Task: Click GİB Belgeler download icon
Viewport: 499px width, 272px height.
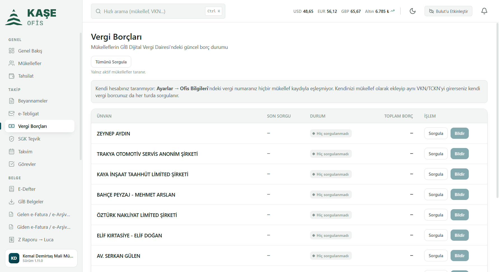Action: pos(11,202)
